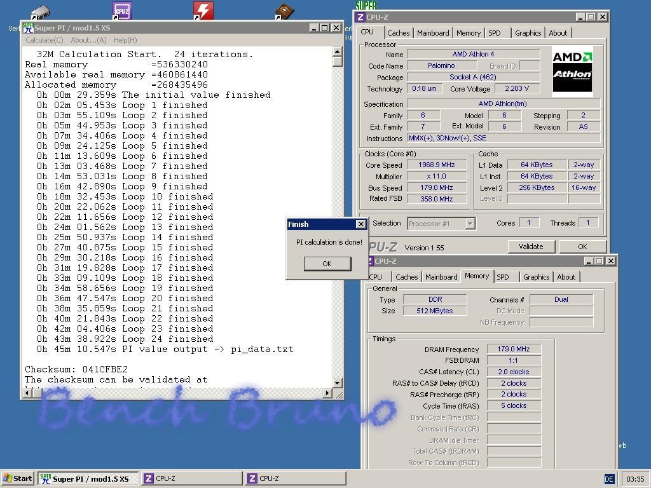Switch to the Memory tab in the upper CPU-Z window
Viewport: 651px width, 488px height.
click(x=469, y=33)
